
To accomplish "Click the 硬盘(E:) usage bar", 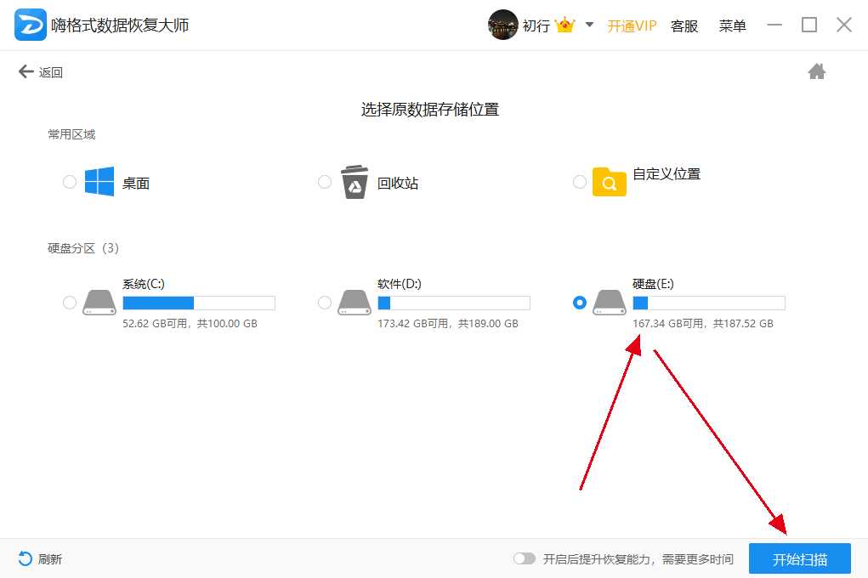I will pos(709,303).
